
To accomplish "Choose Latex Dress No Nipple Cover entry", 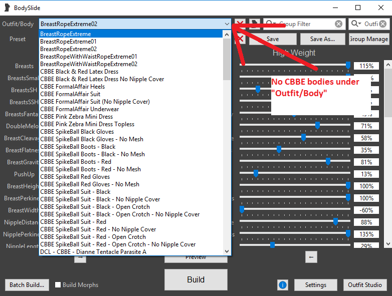I will click(131, 79).
